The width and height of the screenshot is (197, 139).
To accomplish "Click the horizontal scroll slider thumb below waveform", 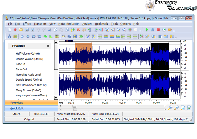I will click(74, 106).
